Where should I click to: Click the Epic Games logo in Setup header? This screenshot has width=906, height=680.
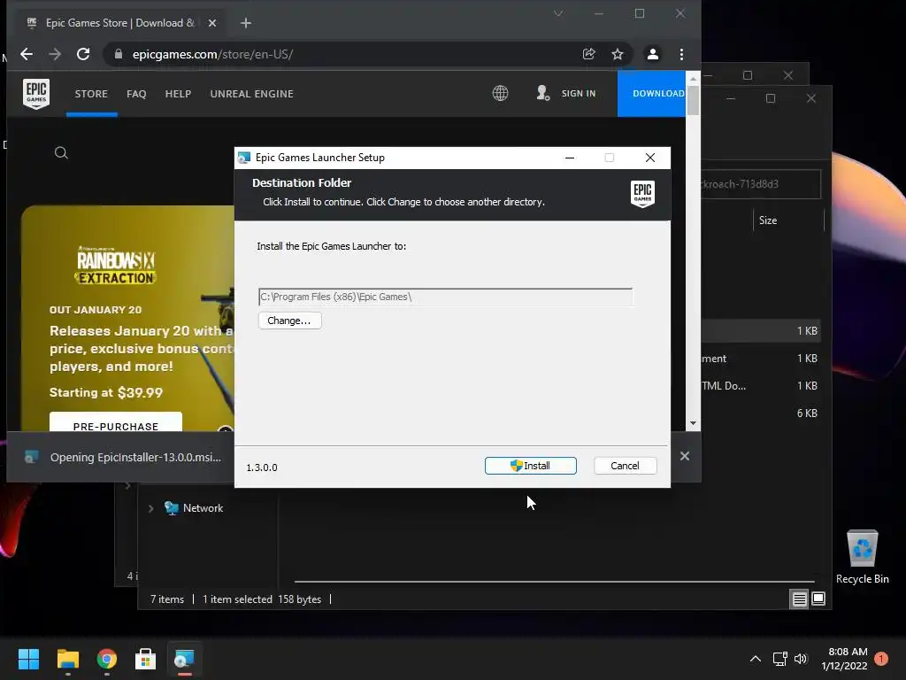[642, 194]
